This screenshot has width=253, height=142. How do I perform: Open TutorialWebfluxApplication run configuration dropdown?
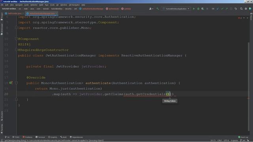click(x=176, y=9)
